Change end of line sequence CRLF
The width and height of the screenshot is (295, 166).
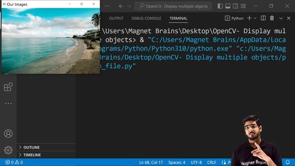(212, 162)
